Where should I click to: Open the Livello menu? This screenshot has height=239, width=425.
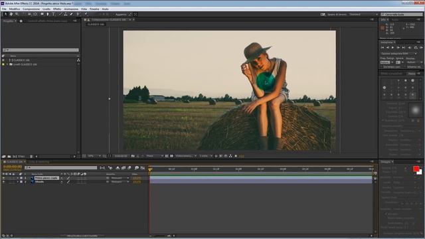(x=46, y=9)
